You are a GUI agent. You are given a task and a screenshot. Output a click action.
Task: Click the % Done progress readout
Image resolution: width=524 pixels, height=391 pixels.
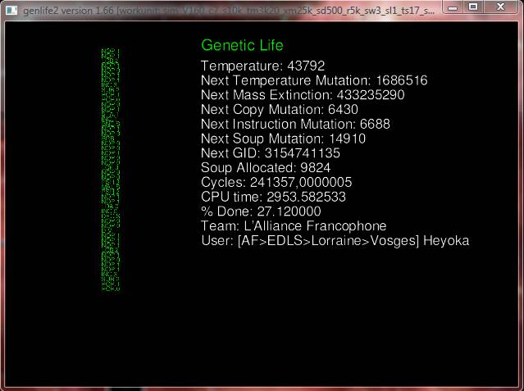(x=254, y=211)
